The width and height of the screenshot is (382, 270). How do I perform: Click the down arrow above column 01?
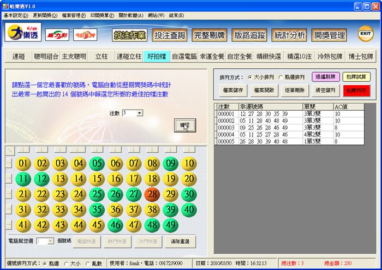(x=23, y=149)
